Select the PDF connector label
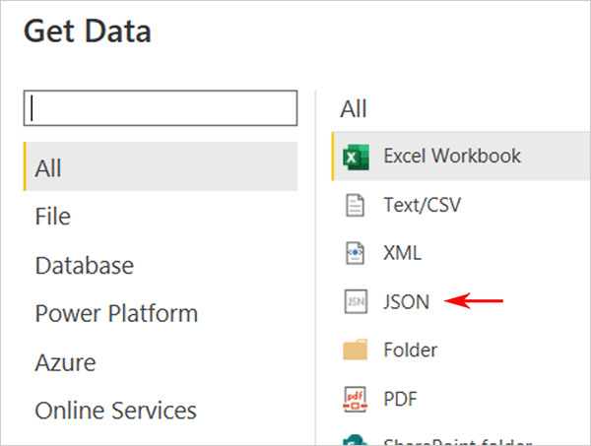Viewport: 591px width, 446px height. point(400,398)
